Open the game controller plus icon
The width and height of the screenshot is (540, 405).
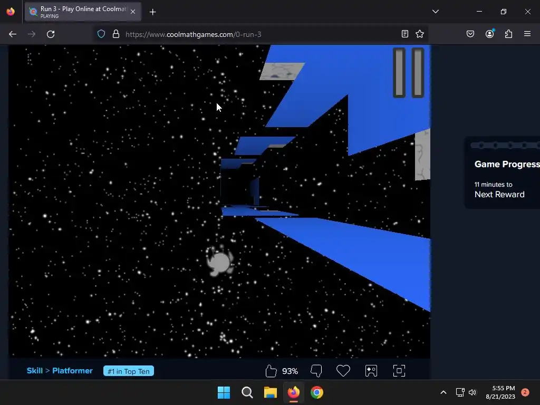click(x=371, y=371)
